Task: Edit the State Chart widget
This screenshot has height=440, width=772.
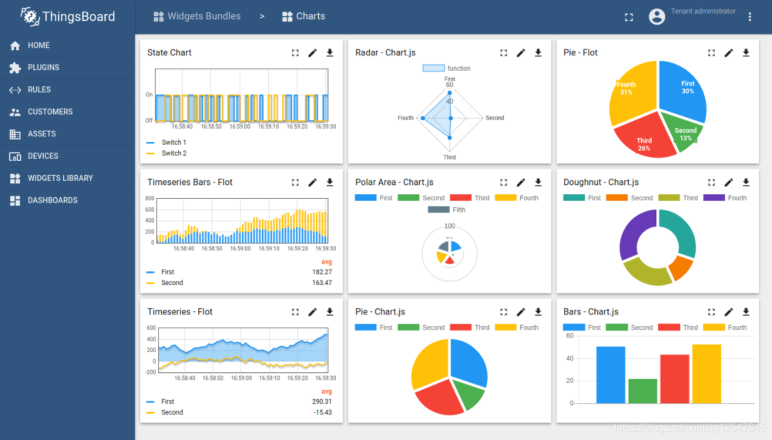Action: coord(313,53)
